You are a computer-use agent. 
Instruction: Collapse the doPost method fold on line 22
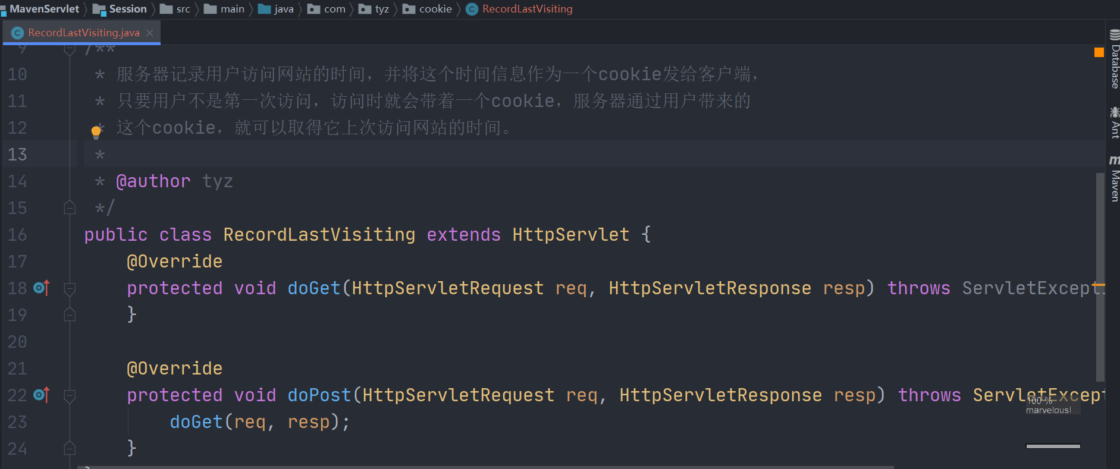coord(70,395)
